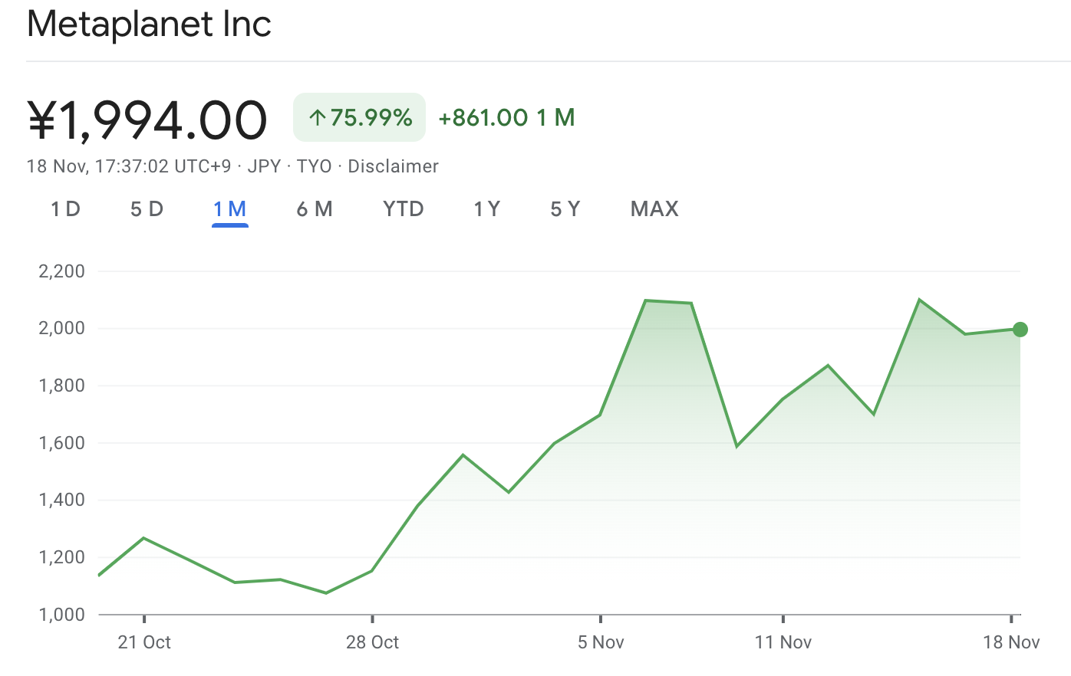Click the Metaplanet Inc heading

coord(149,24)
